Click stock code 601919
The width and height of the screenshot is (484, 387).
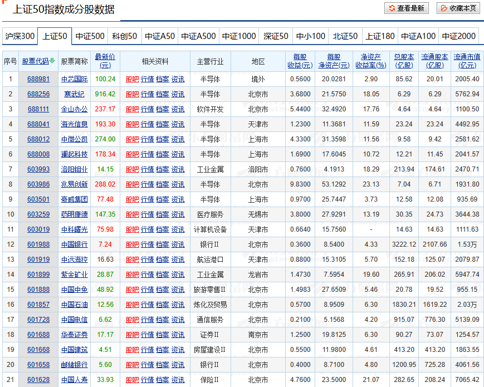pos(38,259)
